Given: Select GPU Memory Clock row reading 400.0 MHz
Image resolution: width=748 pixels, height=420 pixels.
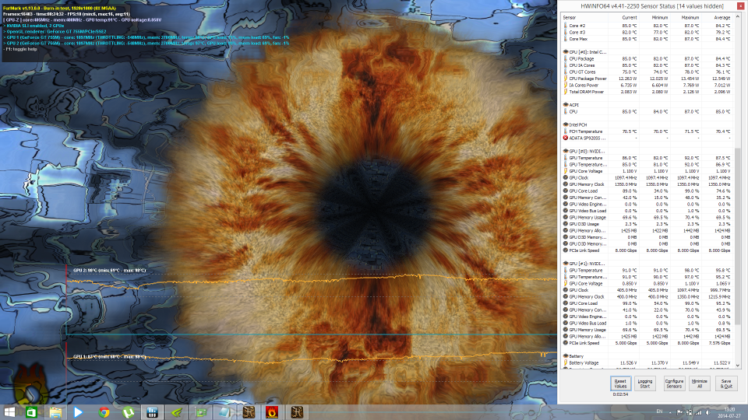Looking at the screenshot, I should pyautogui.click(x=647, y=296).
